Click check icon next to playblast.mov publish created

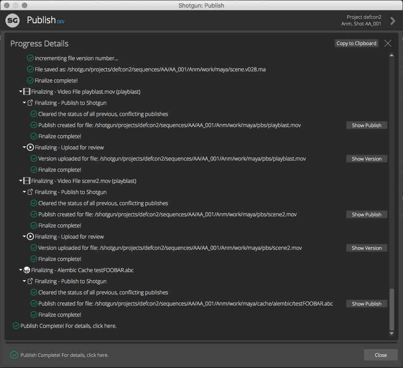point(34,125)
